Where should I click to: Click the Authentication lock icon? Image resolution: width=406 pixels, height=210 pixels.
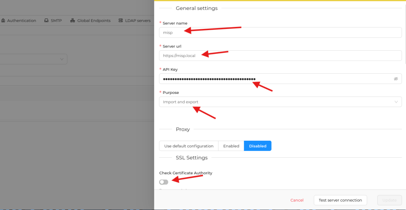(3, 21)
